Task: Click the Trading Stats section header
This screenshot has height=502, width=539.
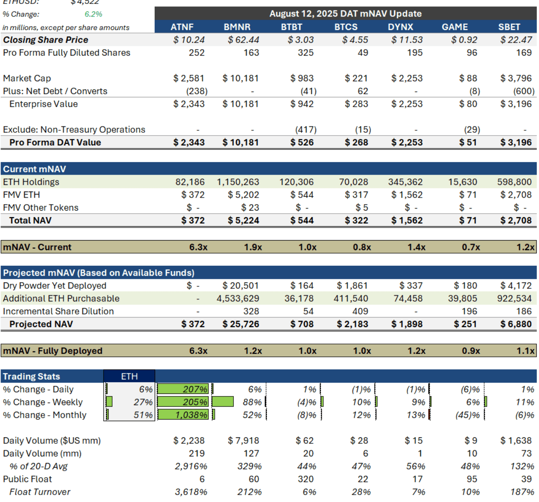Action: coord(31,376)
